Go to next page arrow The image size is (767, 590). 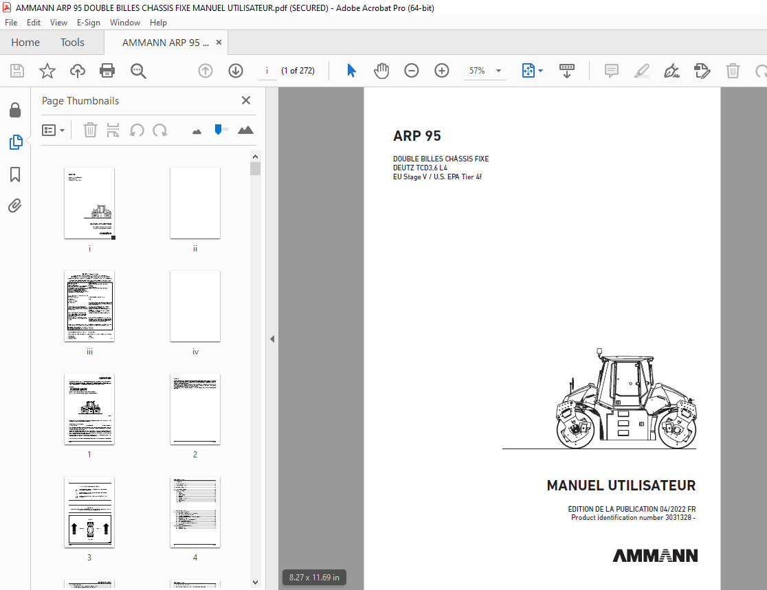click(x=236, y=71)
